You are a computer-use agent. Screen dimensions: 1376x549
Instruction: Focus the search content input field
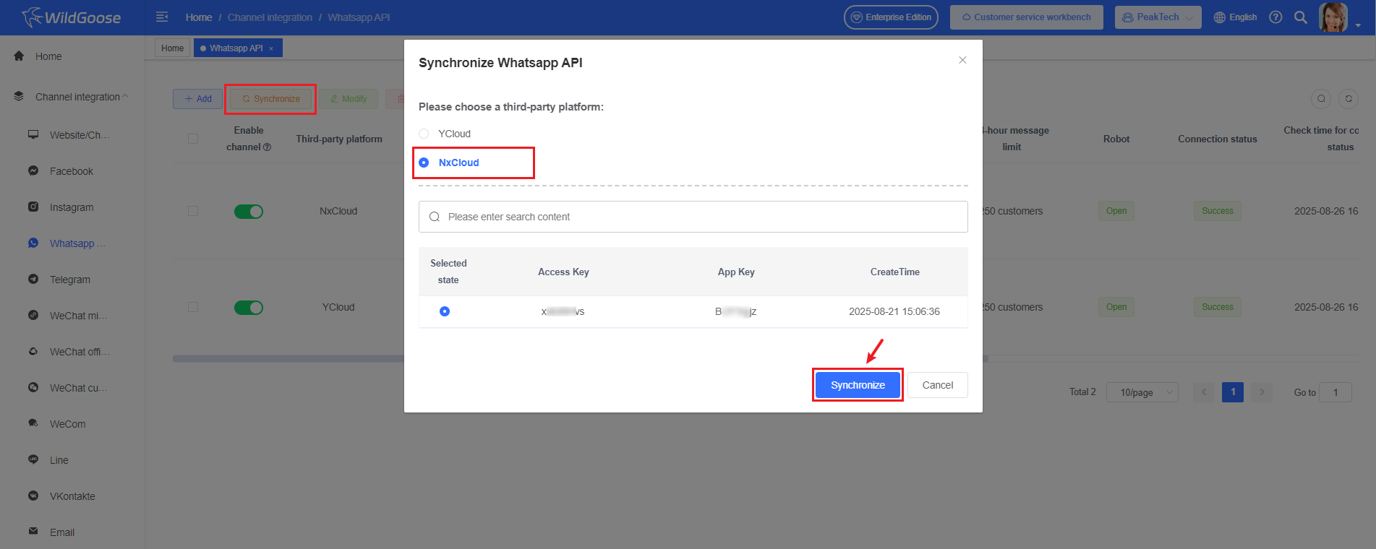coord(693,217)
